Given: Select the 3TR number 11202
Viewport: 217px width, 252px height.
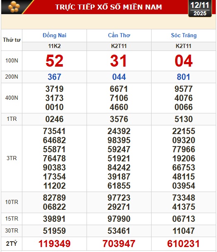Looking at the screenshot, I should (54, 186).
